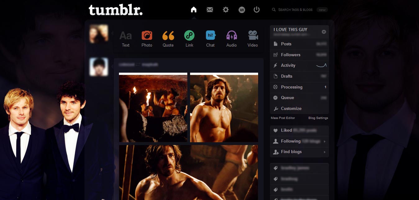Open Customize for the blog
This screenshot has width=419, height=200.
point(299,109)
